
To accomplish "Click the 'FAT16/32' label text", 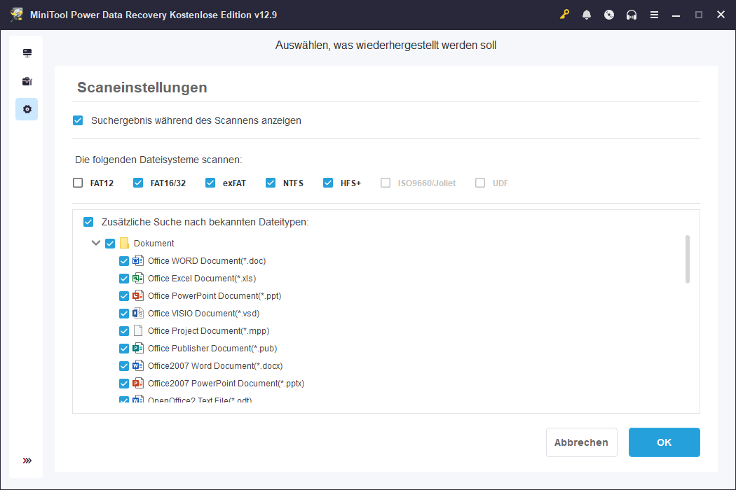I will click(168, 183).
